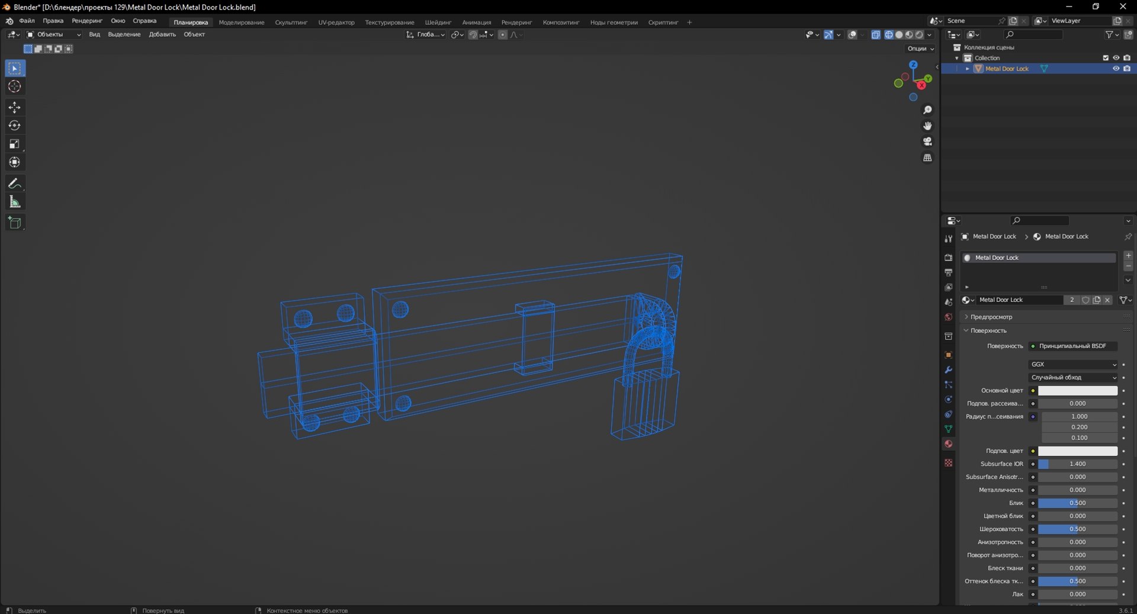1137x614 pixels.
Task: Switch perspective/orthographic grid icon
Action: pos(927,157)
